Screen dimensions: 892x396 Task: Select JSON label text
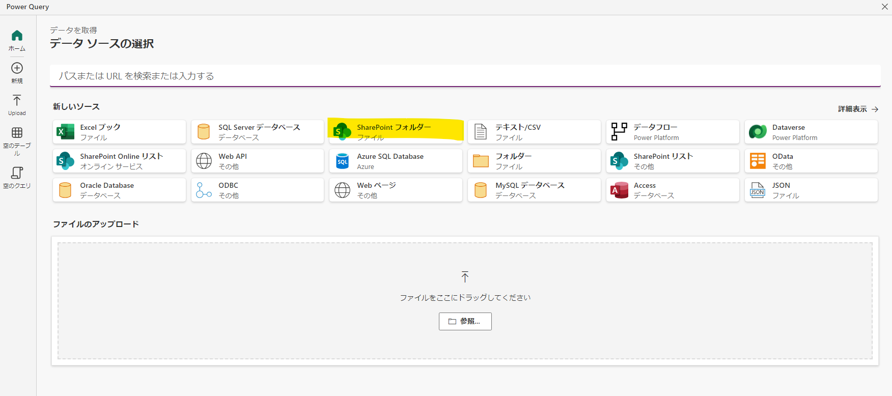[x=781, y=185]
